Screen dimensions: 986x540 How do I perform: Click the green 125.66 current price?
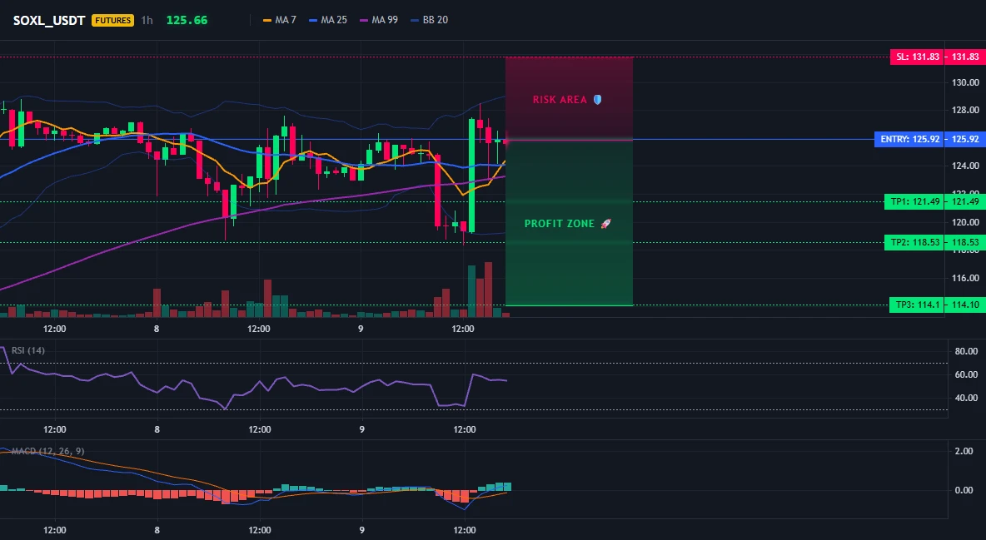(x=187, y=20)
